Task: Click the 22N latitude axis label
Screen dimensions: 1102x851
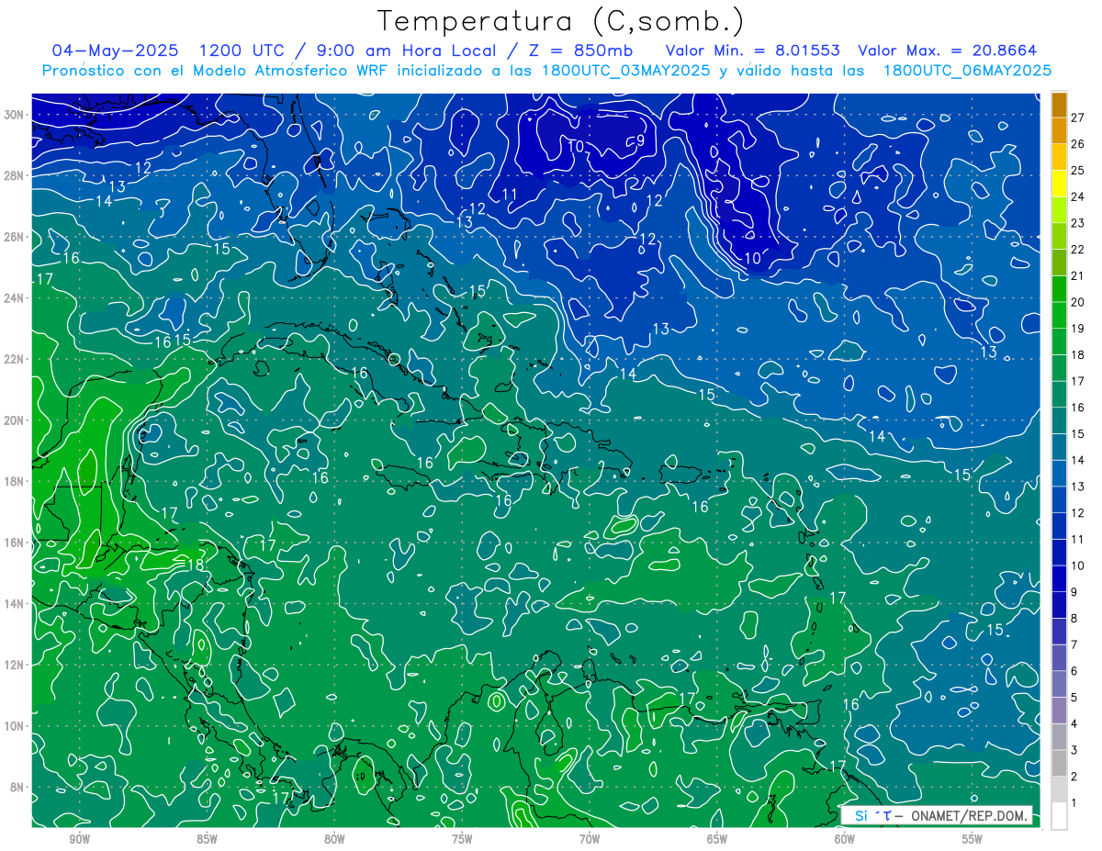Action: click(14, 359)
